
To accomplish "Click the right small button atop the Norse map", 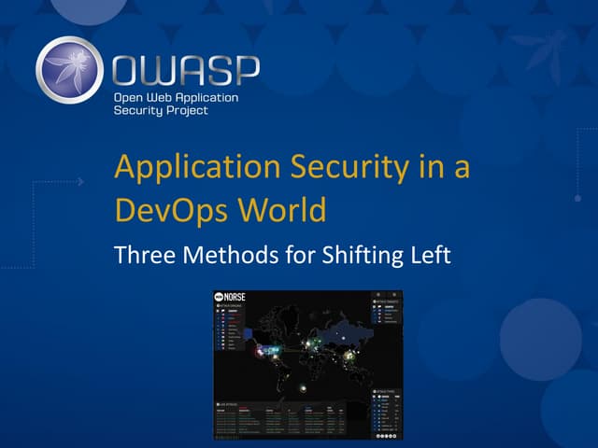I will (x=396, y=296).
